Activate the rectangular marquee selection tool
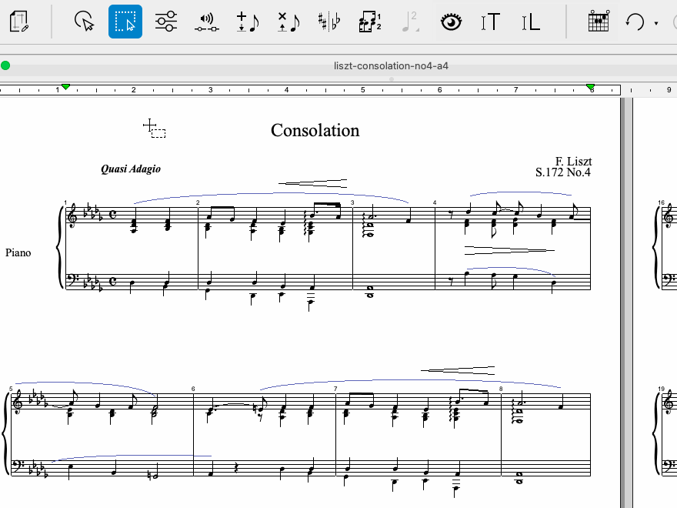Screen dimensions: 677x508 (125, 22)
